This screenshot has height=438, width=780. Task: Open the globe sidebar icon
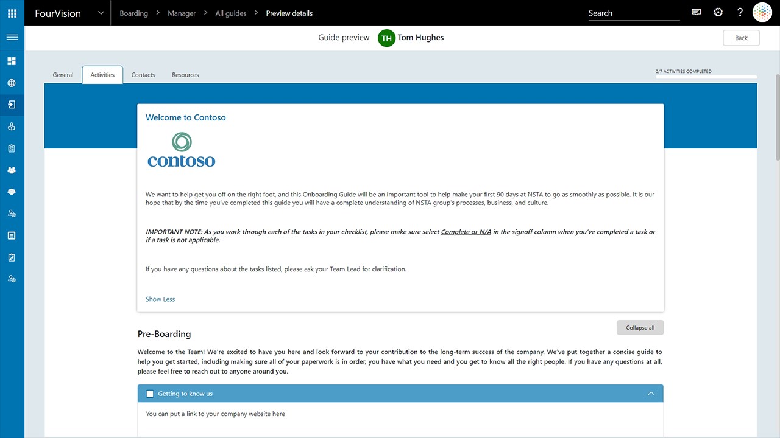pyautogui.click(x=12, y=83)
